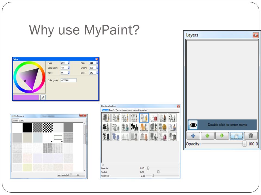Select the rigger brush
This screenshot has width=261, height=195.
point(135,118)
